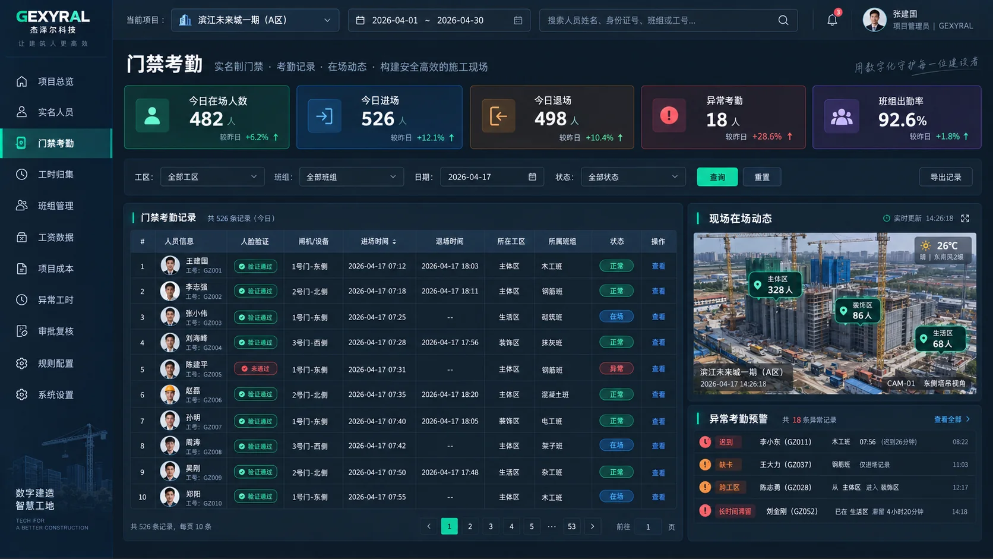The height and width of the screenshot is (559, 993).
Task: Click the search magnifier icon
Action: 783,20
